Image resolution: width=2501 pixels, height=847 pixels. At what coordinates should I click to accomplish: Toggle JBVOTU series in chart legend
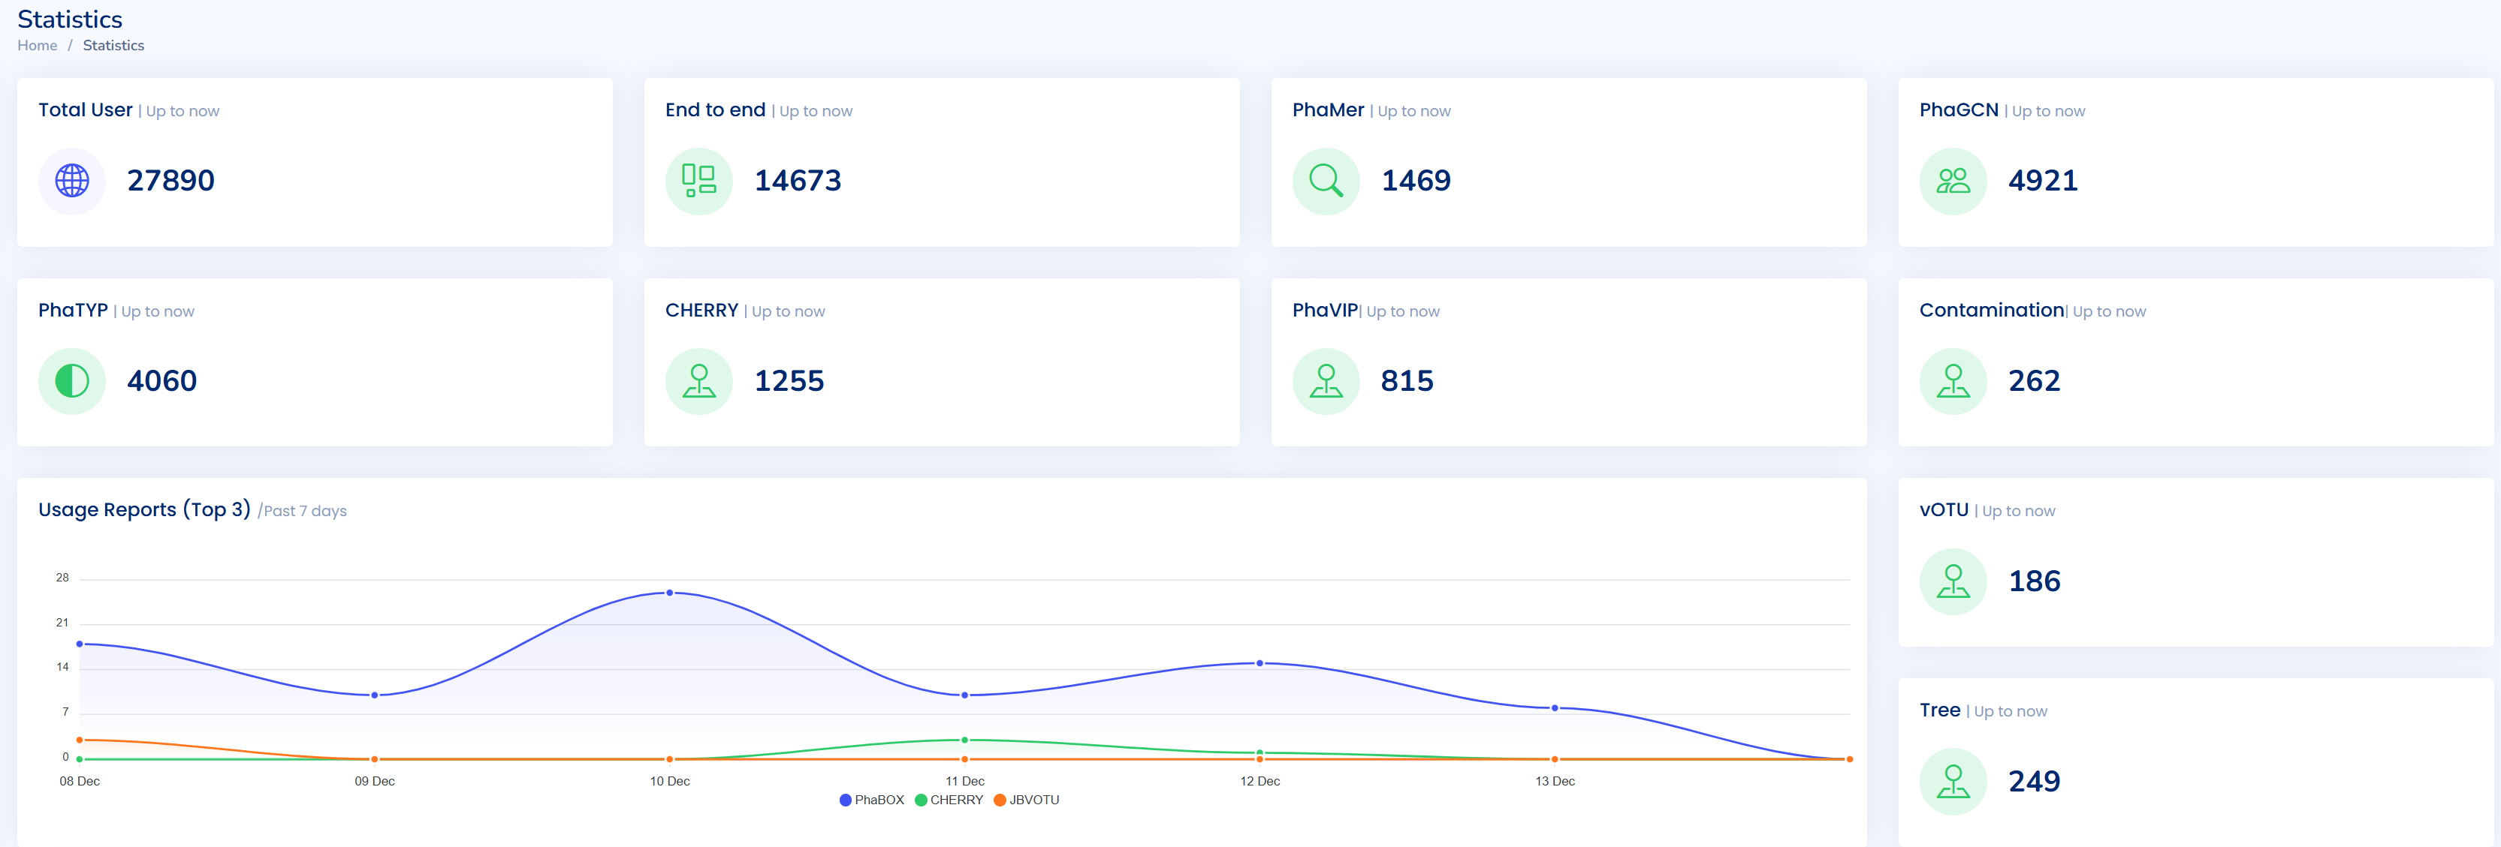coord(1026,800)
